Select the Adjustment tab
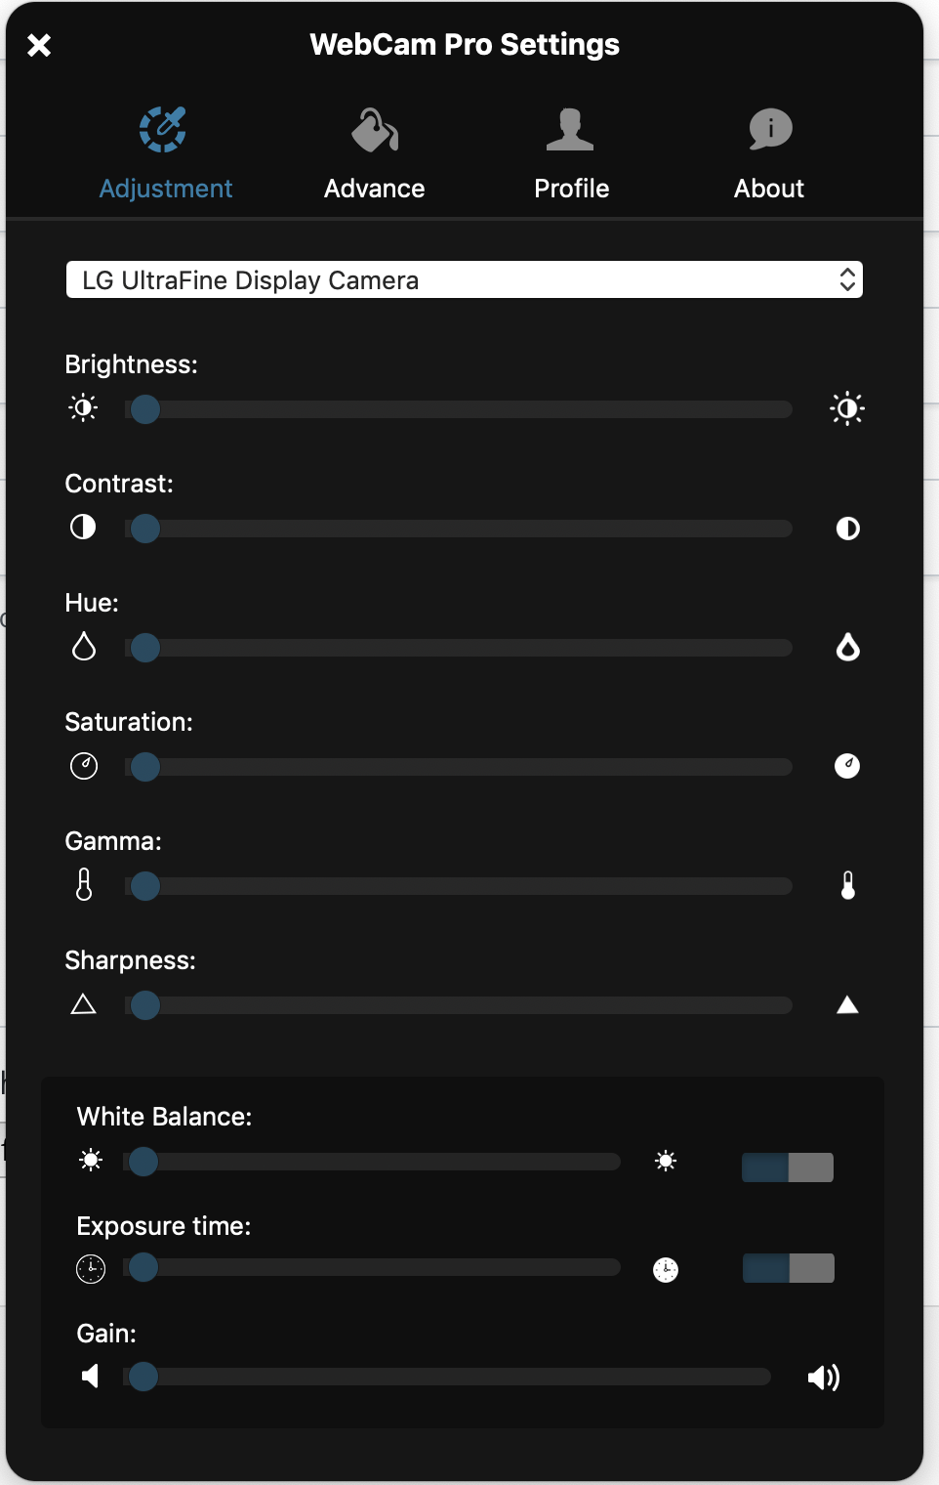939x1485 pixels. coord(166,153)
